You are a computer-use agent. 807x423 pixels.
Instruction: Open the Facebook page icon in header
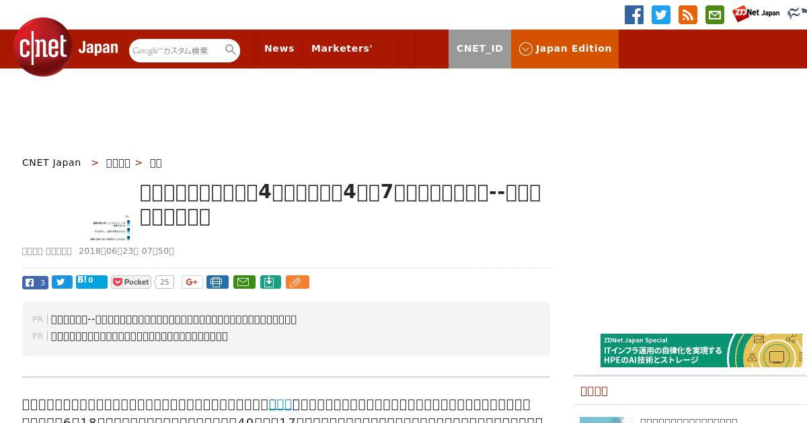[633, 15]
